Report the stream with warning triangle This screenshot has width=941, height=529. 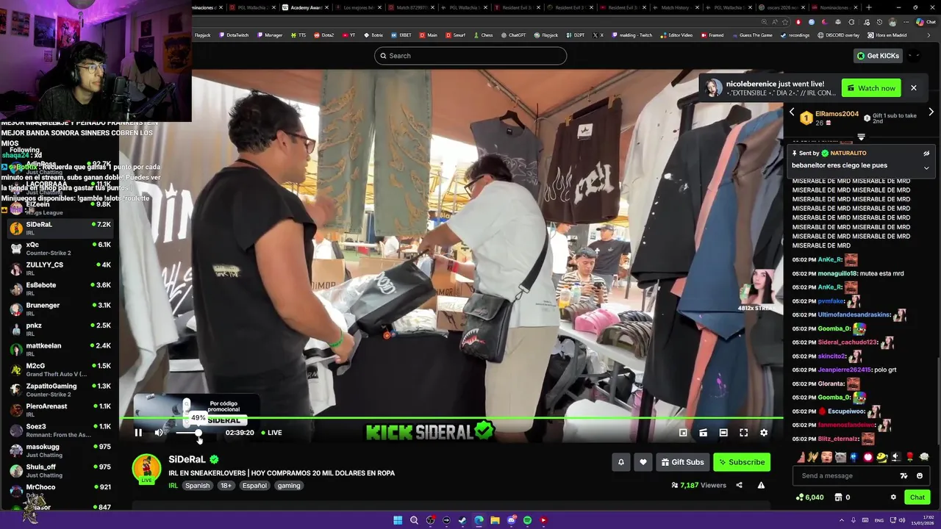pos(761,485)
